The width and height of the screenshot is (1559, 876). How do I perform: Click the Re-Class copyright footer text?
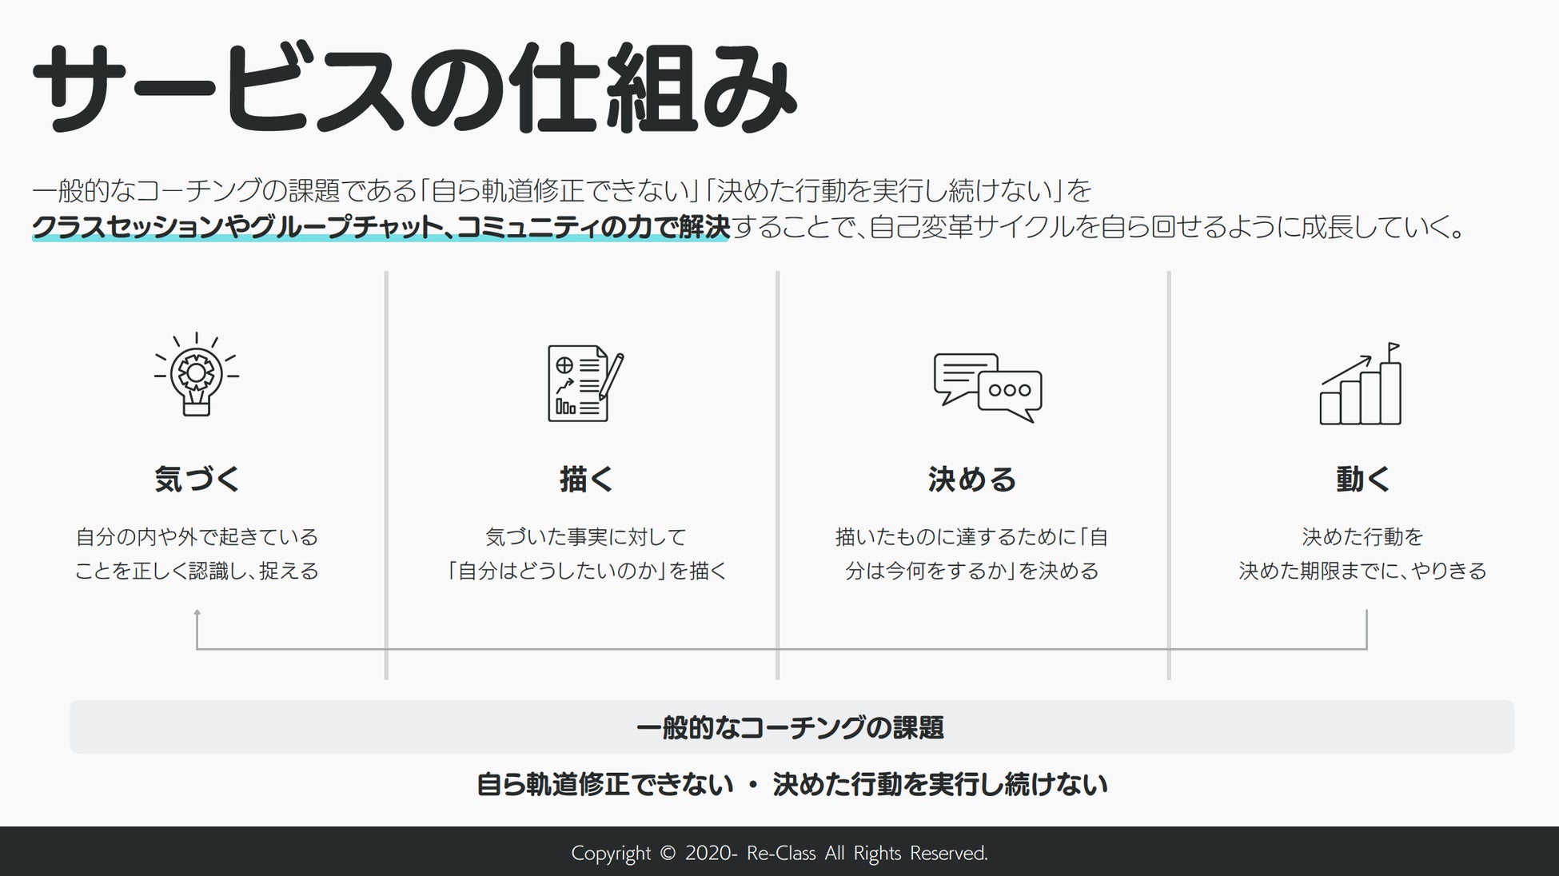pos(781,853)
